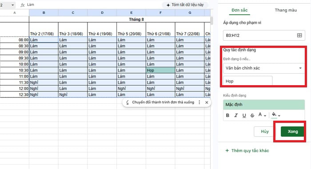Close the Chuyển đổi thành trình đơn thả xuống chip
This screenshot has width=311, height=169.
(207, 102)
